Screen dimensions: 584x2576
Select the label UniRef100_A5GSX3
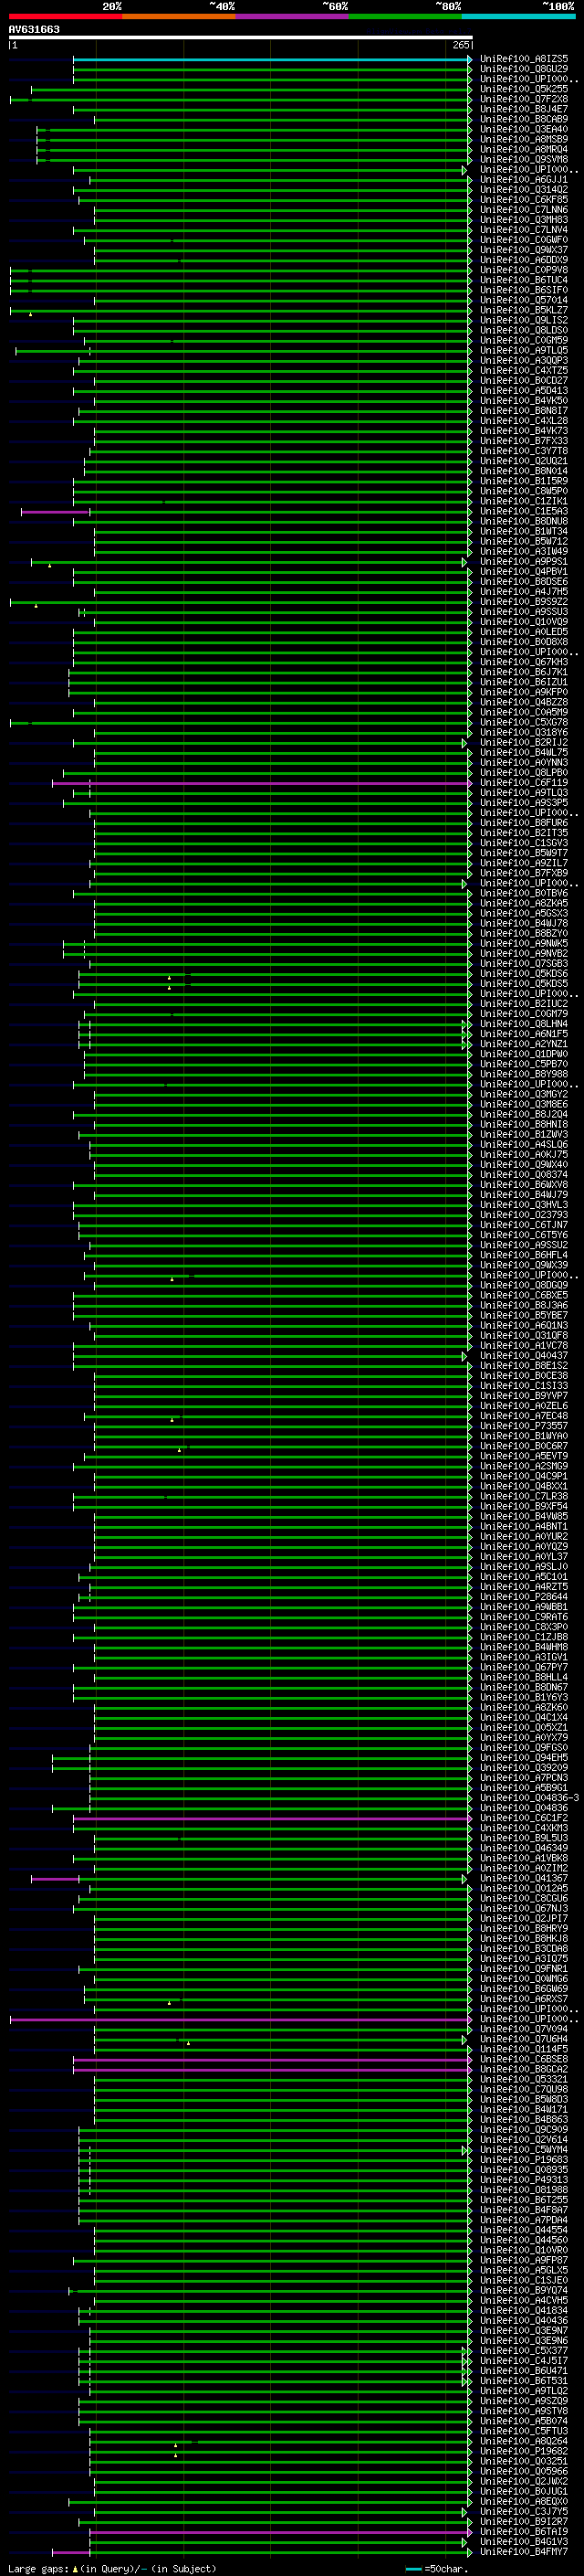[524, 913]
